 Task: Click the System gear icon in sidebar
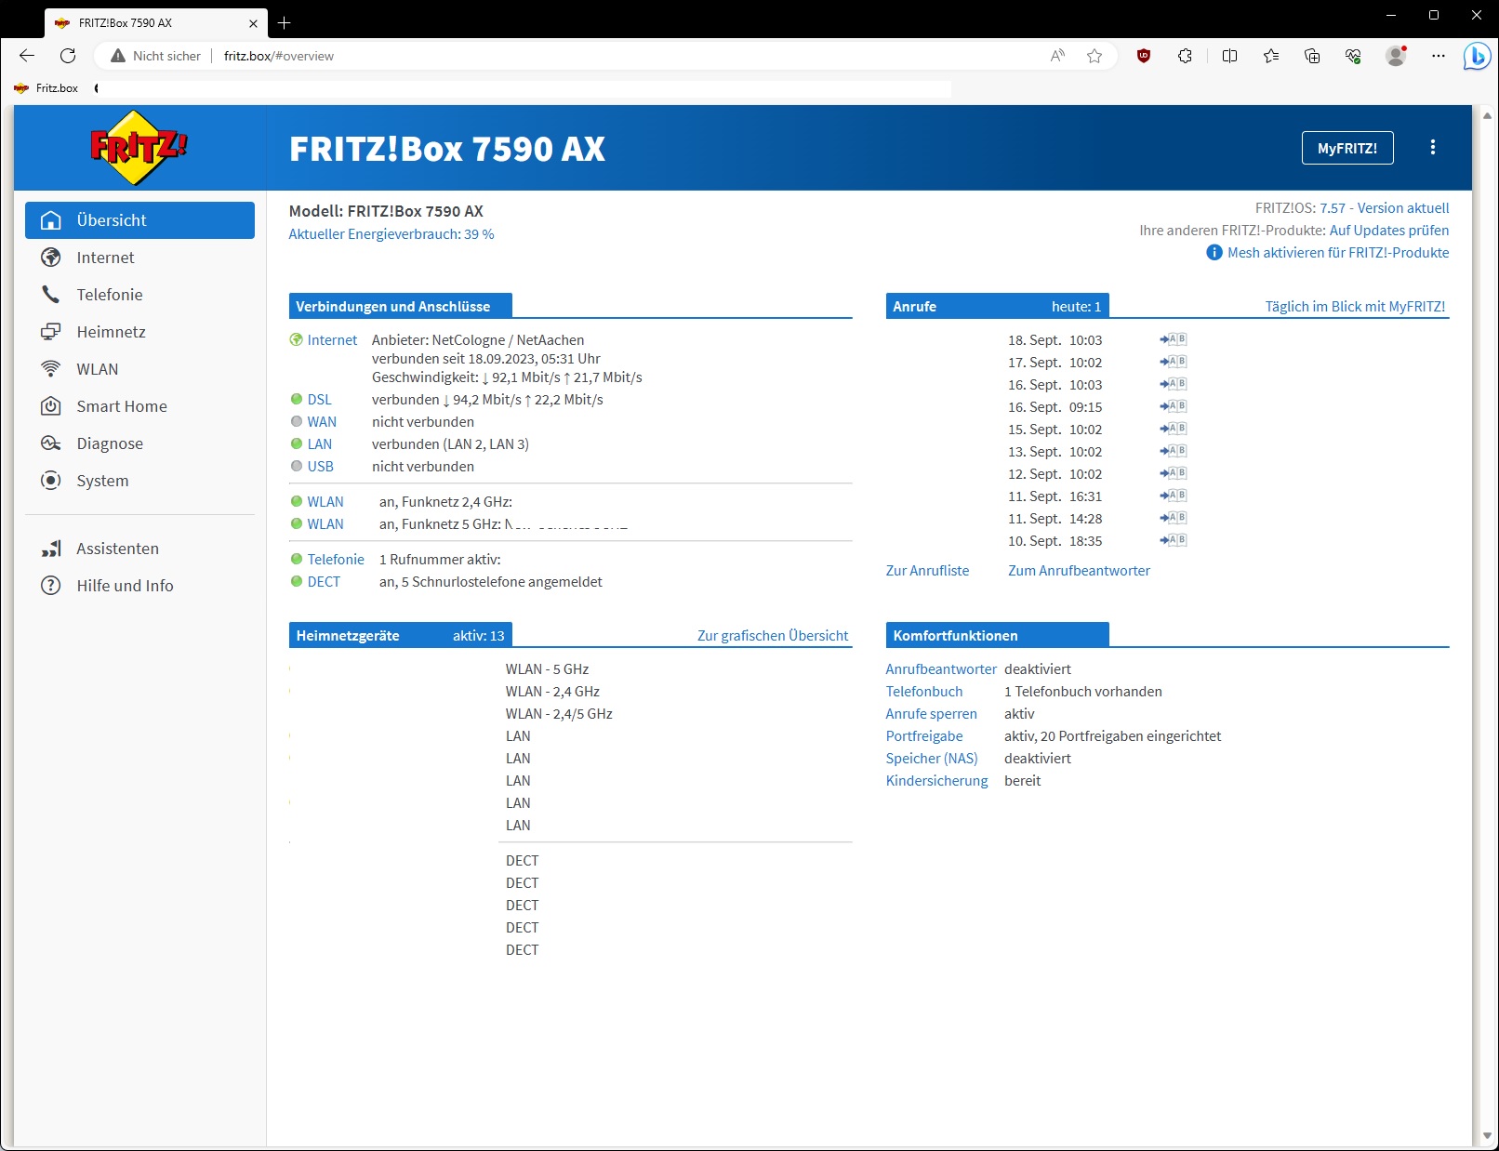(x=51, y=481)
